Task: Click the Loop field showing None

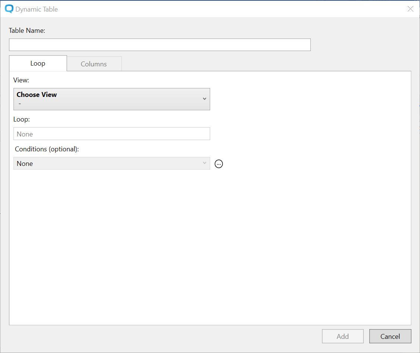Action: pyautogui.click(x=111, y=134)
